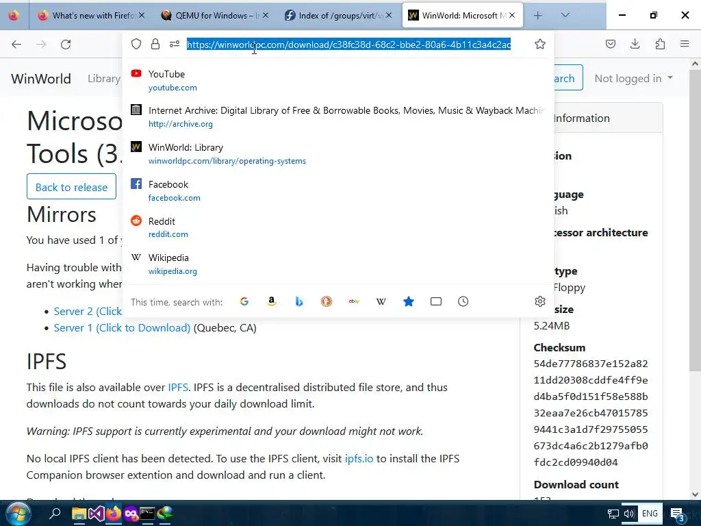Go back to the previous page
This screenshot has width=701, height=526.
(x=16, y=45)
